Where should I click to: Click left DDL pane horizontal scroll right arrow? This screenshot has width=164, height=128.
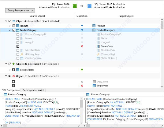pos(79,126)
